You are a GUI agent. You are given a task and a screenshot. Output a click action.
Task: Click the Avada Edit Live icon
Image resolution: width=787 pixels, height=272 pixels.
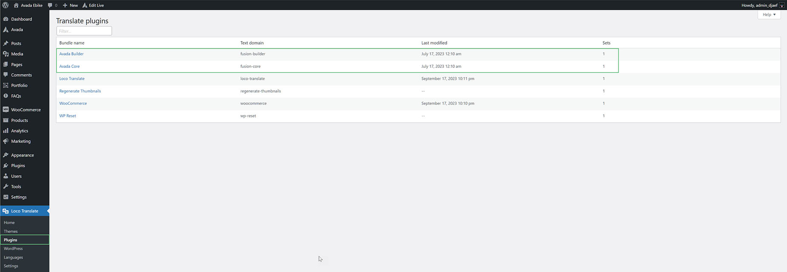click(85, 5)
